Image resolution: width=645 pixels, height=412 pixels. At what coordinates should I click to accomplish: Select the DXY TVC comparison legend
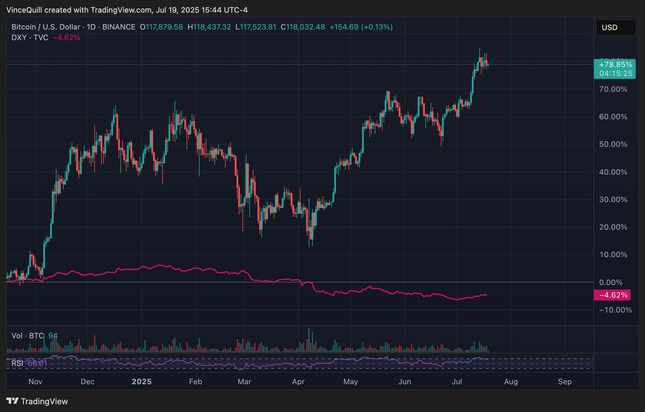[30, 38]
